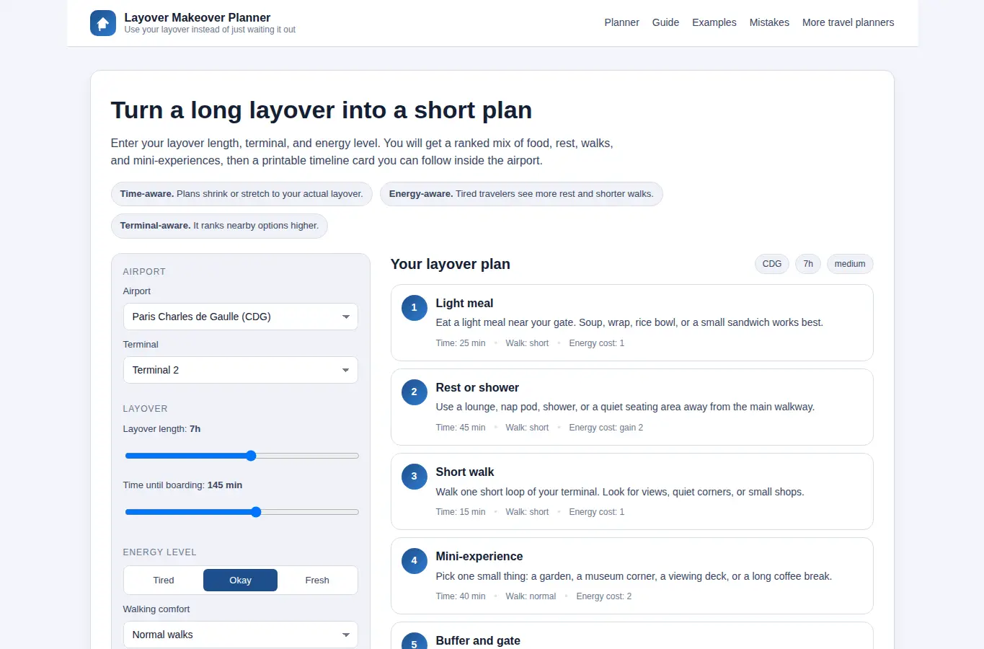
Task: Click the 'Layover length: 7h' label
Action: pyautogui.click(x=161, y=429)
